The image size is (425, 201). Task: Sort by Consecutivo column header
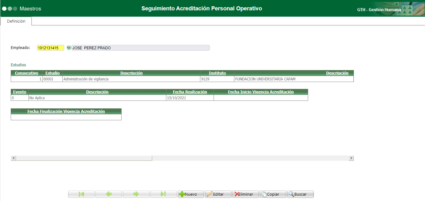click(x=26, y=73)
